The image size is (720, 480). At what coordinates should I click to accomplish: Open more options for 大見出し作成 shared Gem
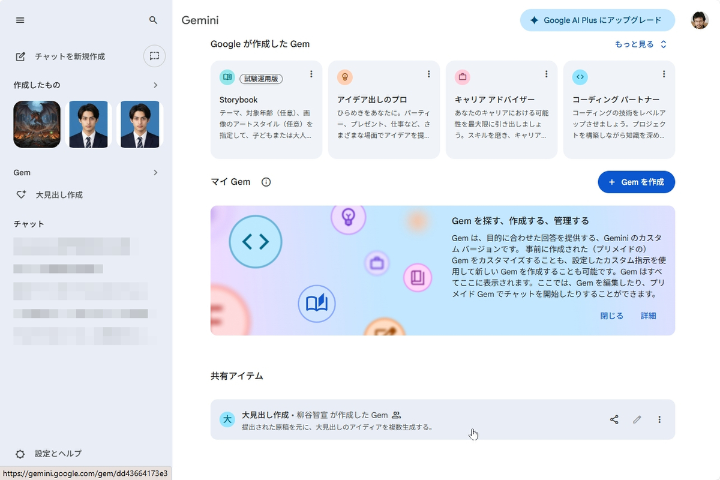tap(659, 419)
